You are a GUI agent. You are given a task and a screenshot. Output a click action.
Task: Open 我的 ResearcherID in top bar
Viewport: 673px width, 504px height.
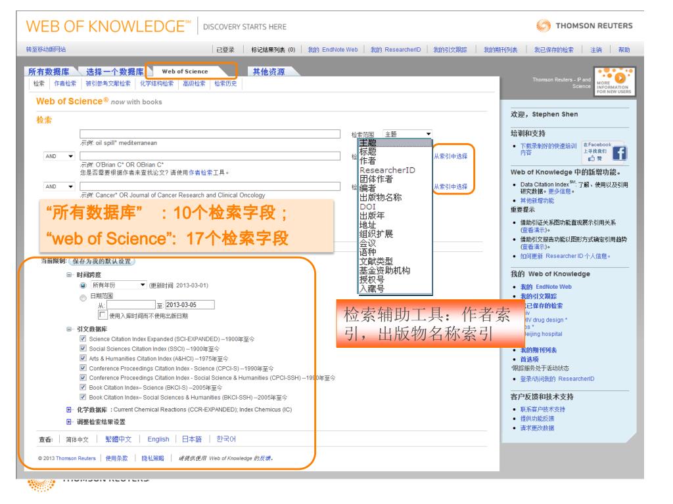click(x=396, y=50)
